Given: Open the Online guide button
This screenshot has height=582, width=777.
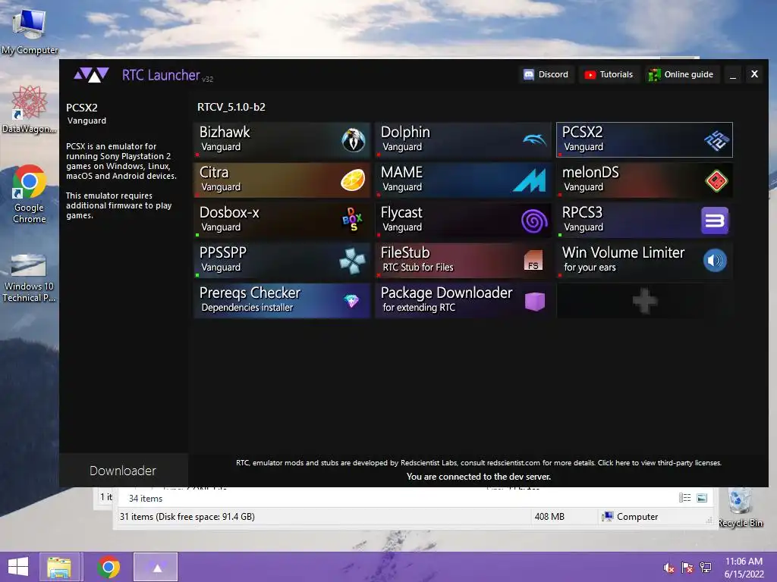Looking at the screenshot, I should 681,74.
